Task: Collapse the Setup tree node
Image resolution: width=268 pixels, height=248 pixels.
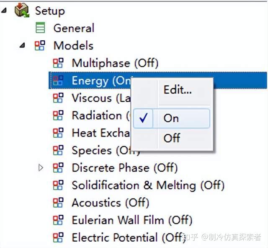Action: coord(4,11)
